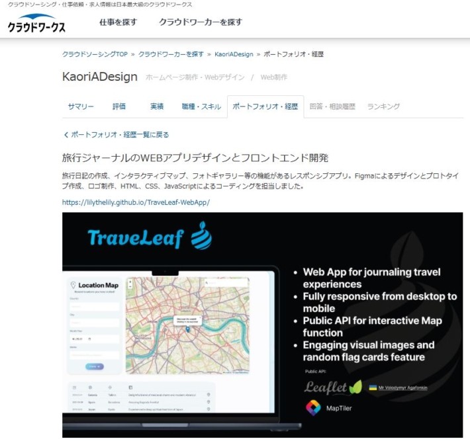The image size is (470, 441).
Task: Click the Web制作 category text
Action: [x=273, y=77]
